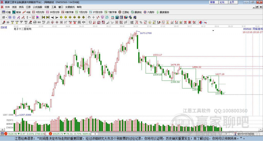Click the save floppy disk icon
263x141 pixels.
click(x=126, y=17)
